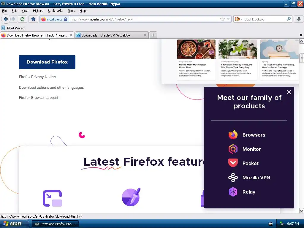The height and width of the screenshot is (228, 304).
Task: Open the Bookmarks menu
Action: 56,11
